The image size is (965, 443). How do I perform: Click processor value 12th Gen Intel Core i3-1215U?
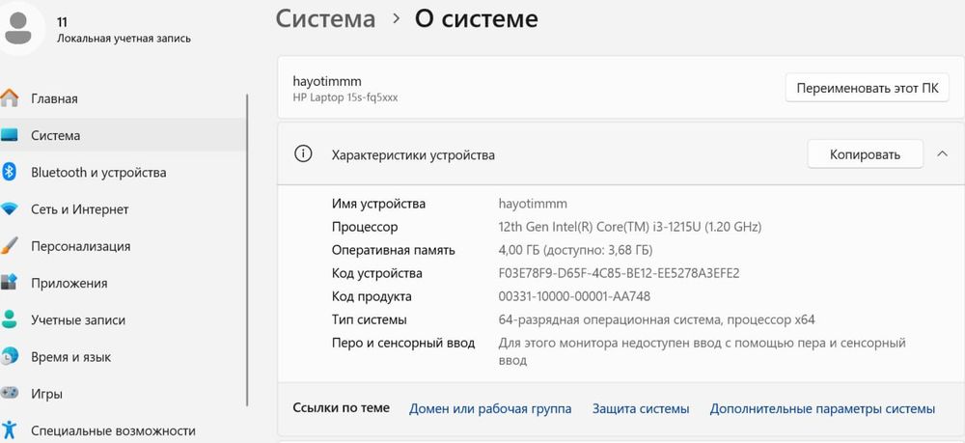pyautogui.click(x=629, y=227)
